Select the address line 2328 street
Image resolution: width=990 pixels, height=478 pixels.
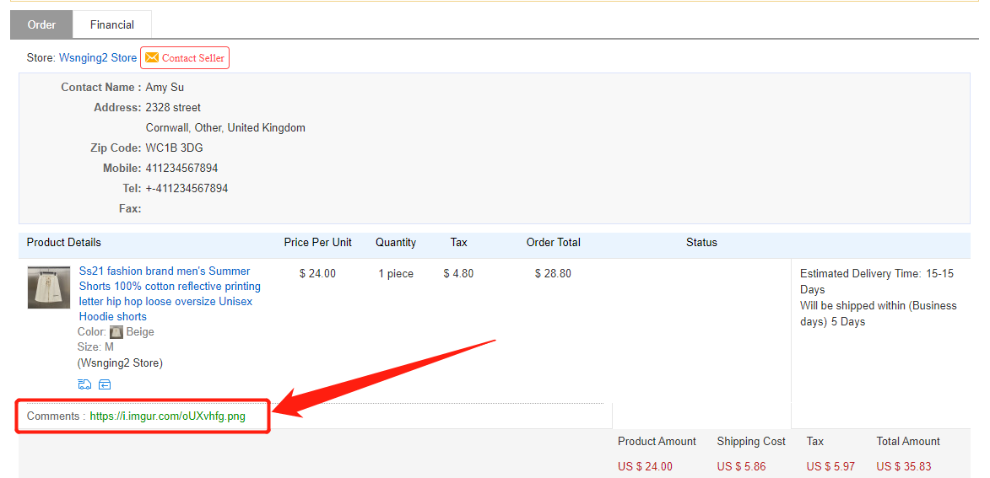click(x=173, y=108)
